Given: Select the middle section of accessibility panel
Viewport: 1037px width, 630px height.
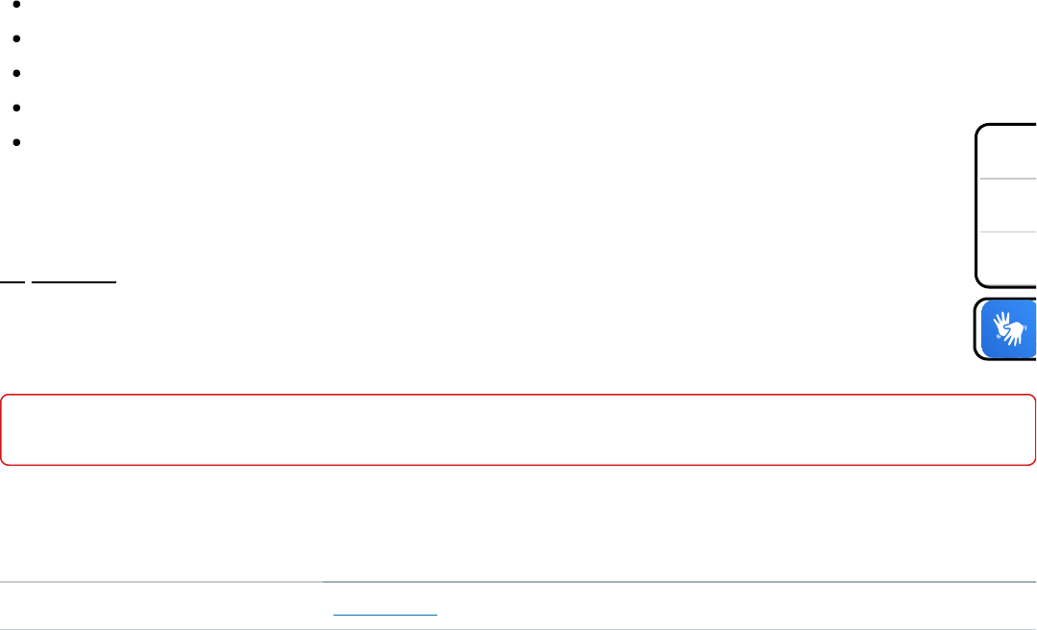Looking at the screenshot, I should point(1008,205).
